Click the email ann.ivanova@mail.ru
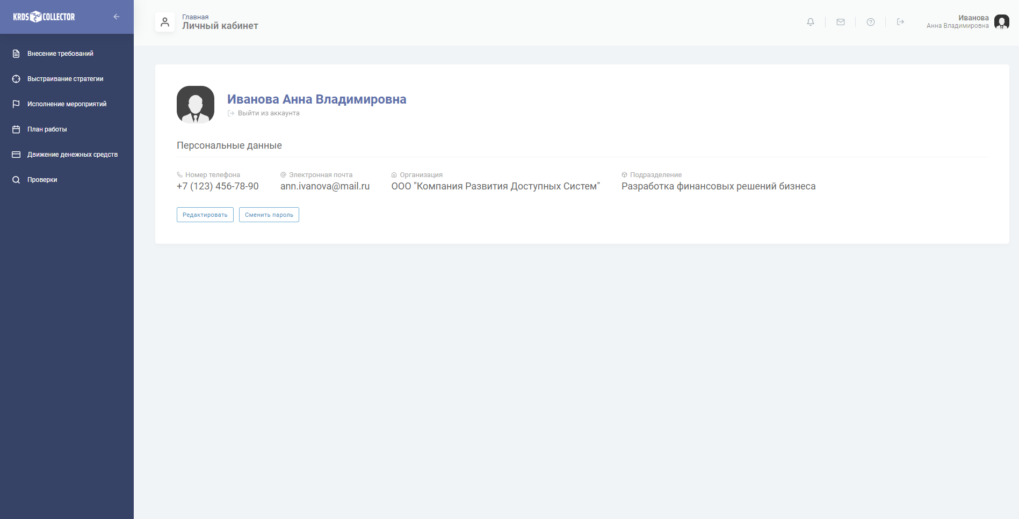The height and width of the screenshot is (519, 1019). tap(325, 186)
